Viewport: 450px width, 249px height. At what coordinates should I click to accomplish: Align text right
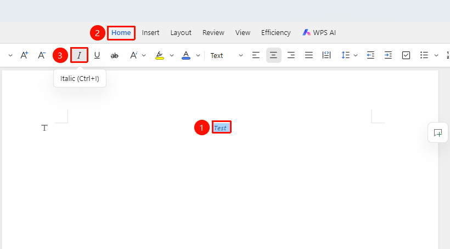[x=291, y=55]
